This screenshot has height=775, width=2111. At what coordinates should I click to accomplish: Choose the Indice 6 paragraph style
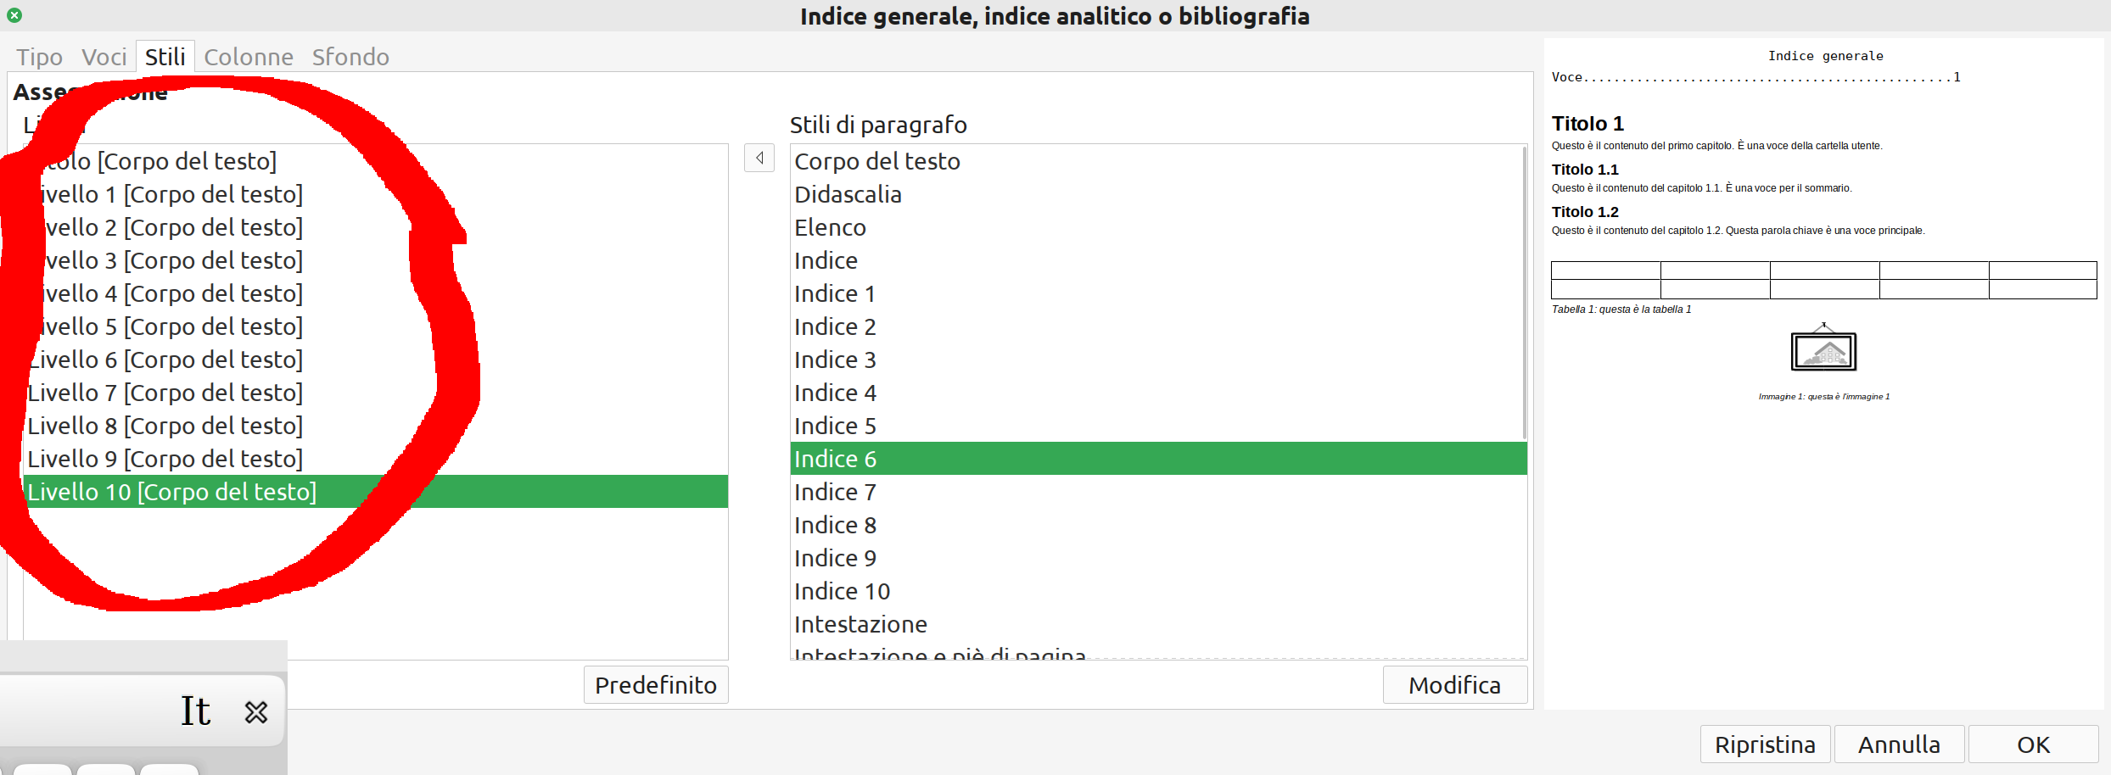tap(1158, 459)
